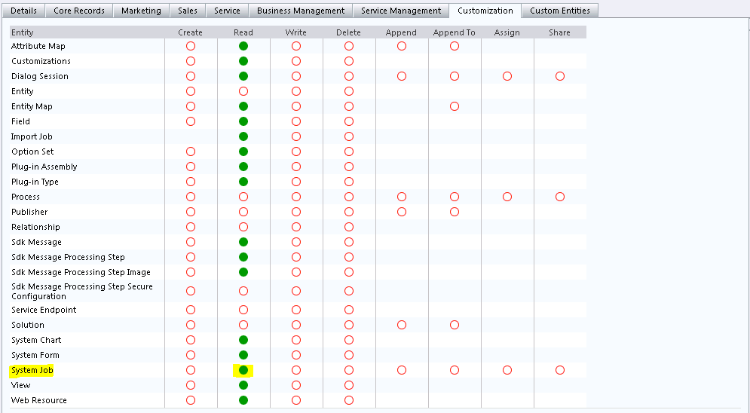Toggle Share privilege for Dialog Session
The width and height of the screenshot is (750, 413).
click(x=560, y=76)
